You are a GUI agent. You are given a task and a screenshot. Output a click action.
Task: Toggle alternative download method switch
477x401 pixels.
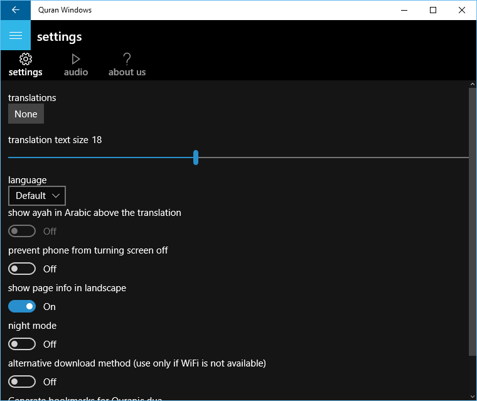(x=22, y=382)
